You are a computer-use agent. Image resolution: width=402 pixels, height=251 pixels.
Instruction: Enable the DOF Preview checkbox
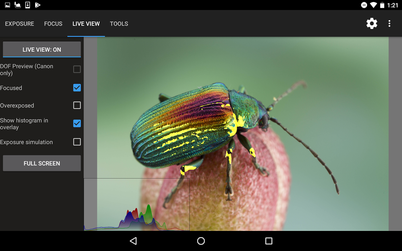click(77, 69)
